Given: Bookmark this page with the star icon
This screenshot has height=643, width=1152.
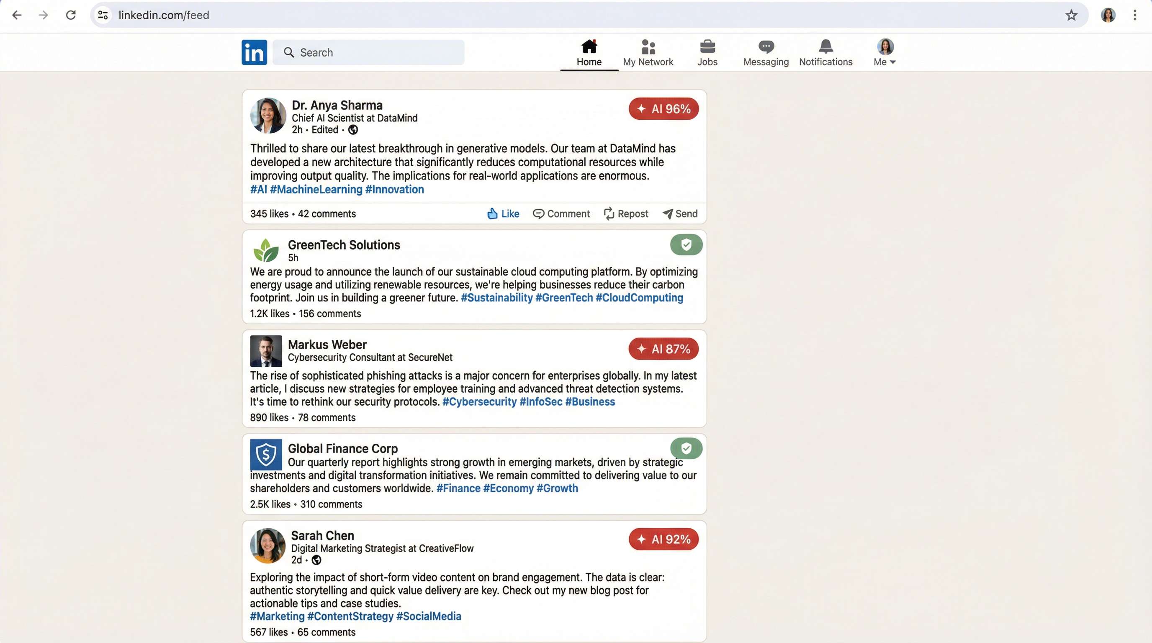Looking at the screenshot, I should (1071, 15).
